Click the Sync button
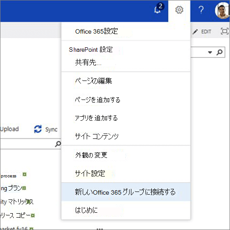 (x=46, y=129)
